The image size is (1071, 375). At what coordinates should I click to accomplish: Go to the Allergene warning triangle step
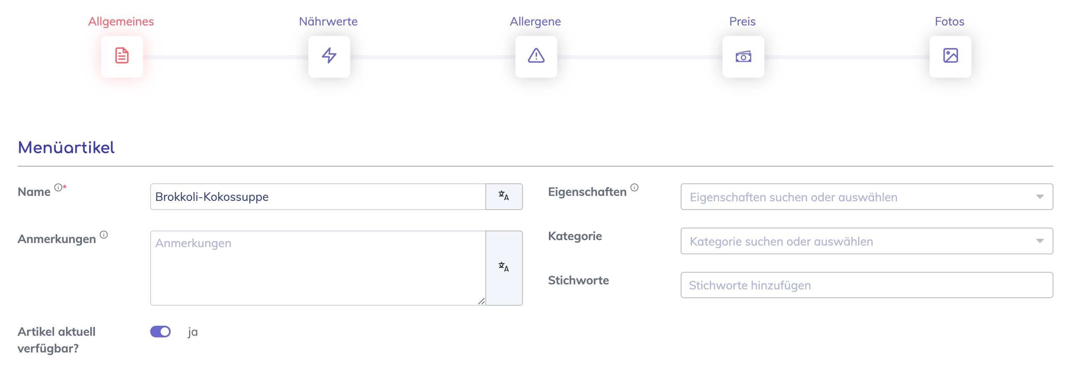[536, 56]
